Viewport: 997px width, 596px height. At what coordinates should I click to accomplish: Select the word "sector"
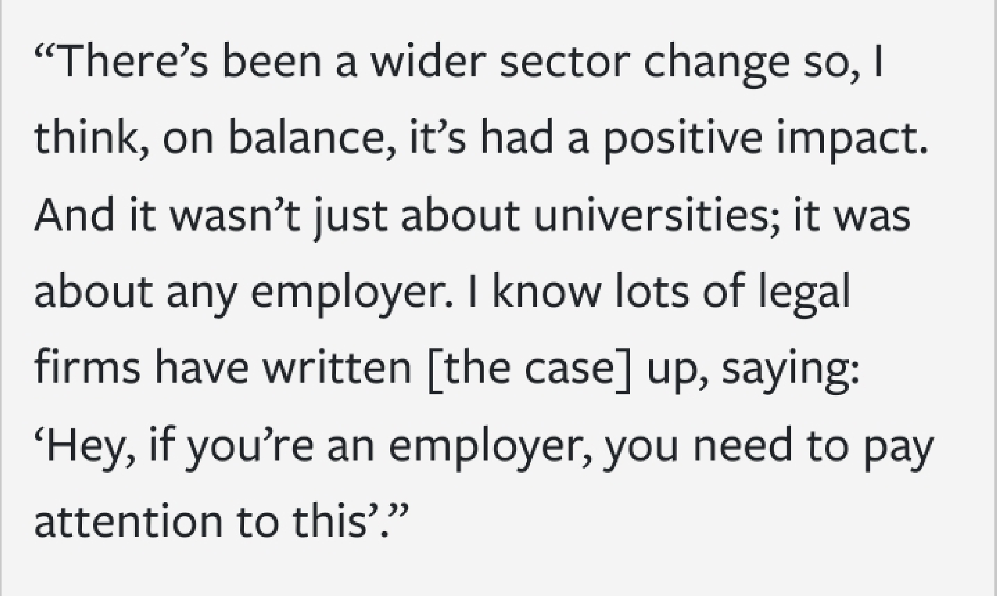pos(564,62)
